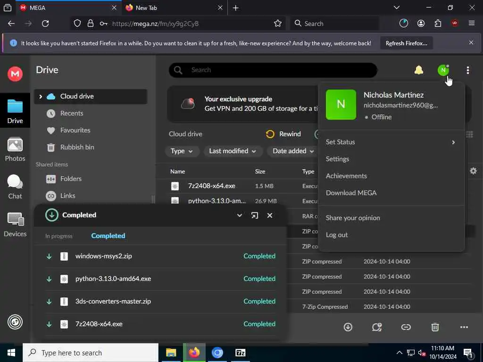
Task: Click the share contact icon in action bar
Action: coord(377,327)
